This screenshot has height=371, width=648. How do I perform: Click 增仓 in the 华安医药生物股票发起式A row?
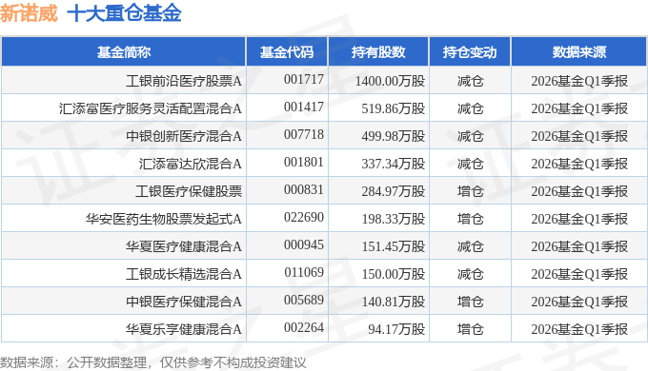point(471,219)
